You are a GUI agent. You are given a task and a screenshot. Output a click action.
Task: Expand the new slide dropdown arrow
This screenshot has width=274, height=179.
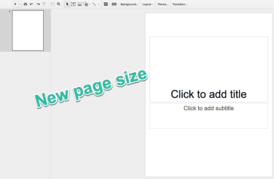[x=19, y=4]
